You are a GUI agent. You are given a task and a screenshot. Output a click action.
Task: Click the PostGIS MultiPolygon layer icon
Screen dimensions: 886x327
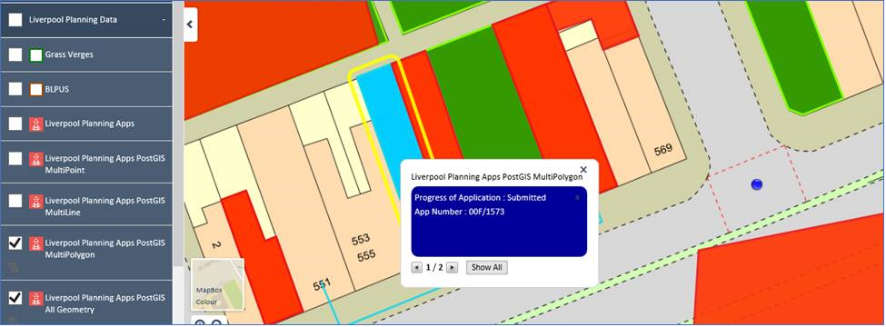click(x=36, y=243)
